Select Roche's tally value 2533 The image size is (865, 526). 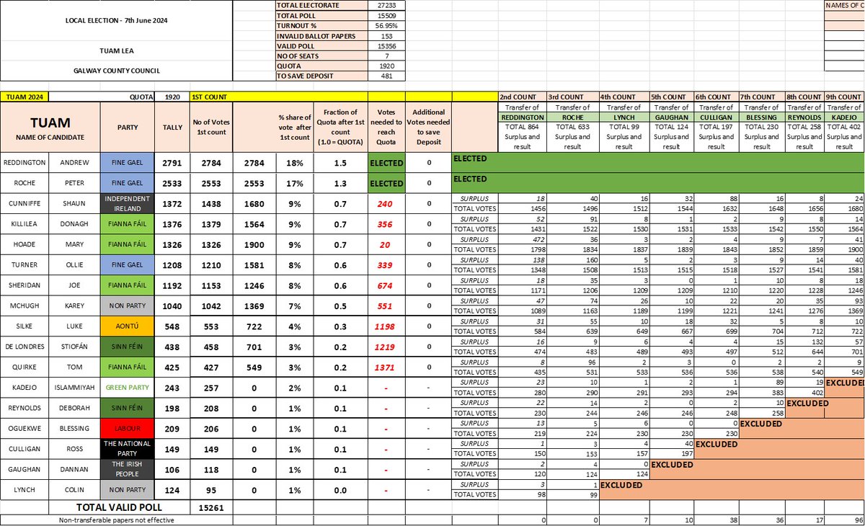pos(172,183)
